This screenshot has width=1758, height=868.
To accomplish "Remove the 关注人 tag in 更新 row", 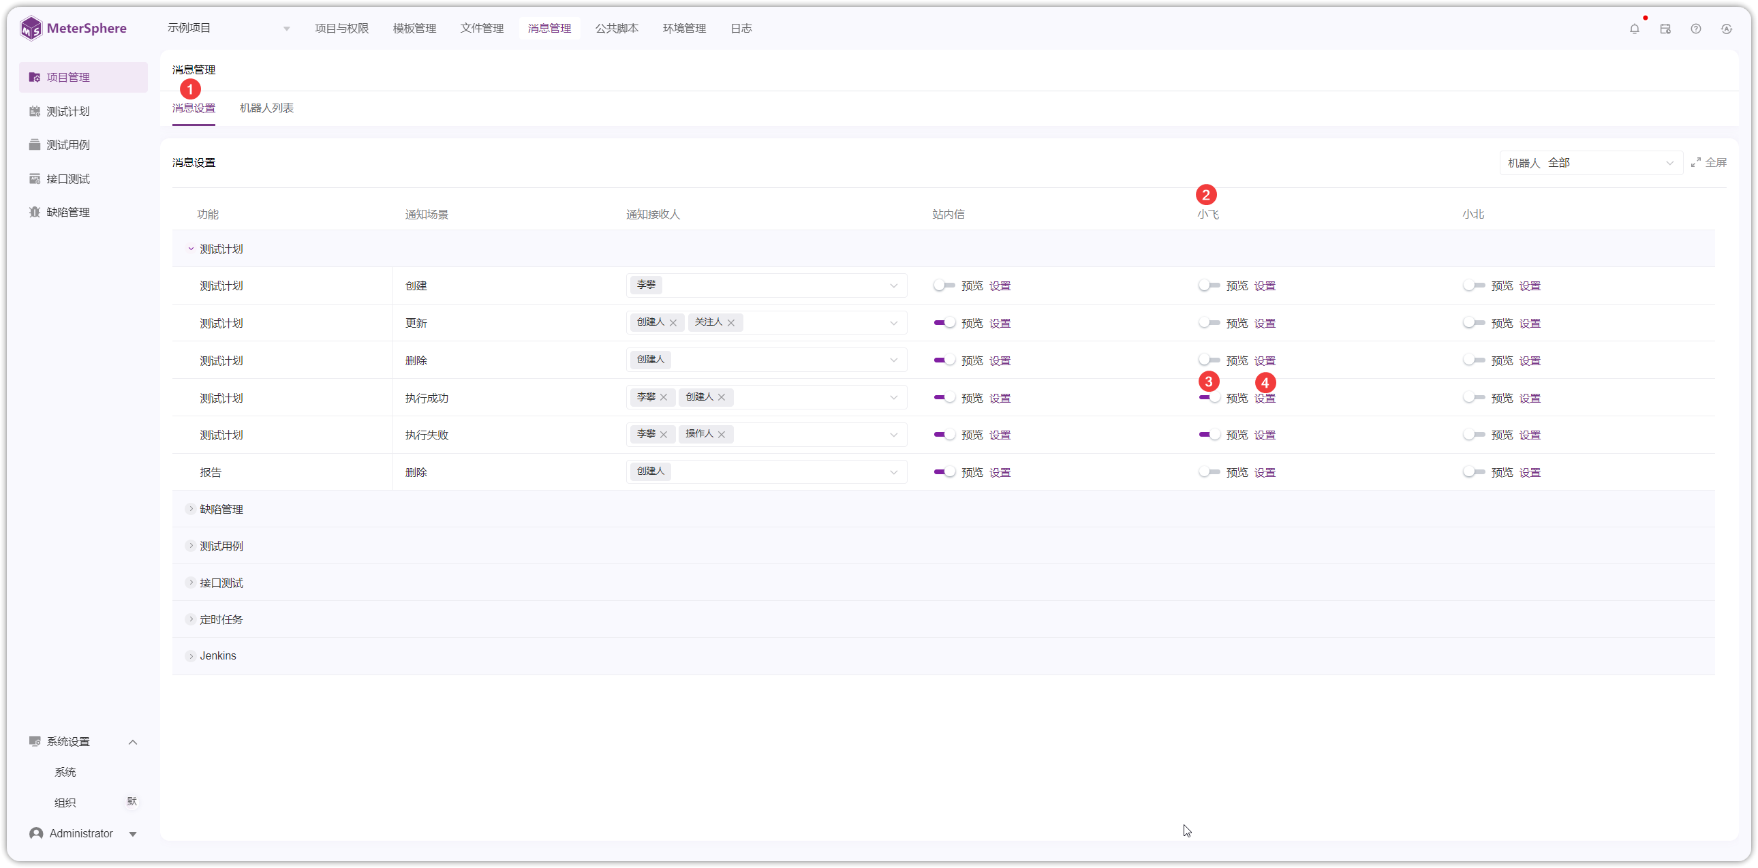I will point(731,323).
